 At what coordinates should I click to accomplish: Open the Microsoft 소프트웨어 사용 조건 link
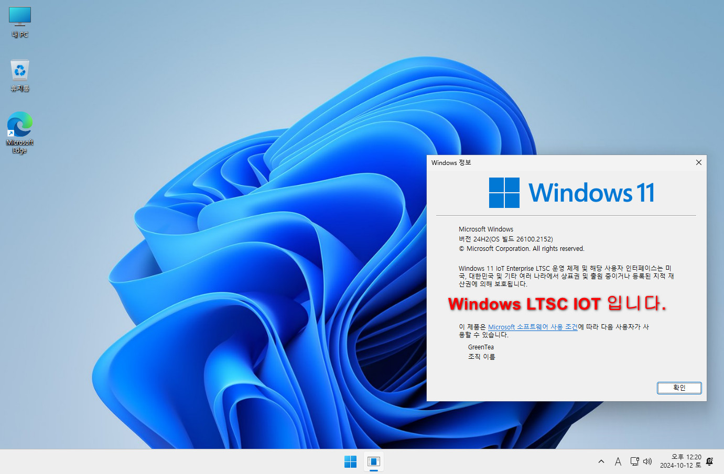pos(533,327)
